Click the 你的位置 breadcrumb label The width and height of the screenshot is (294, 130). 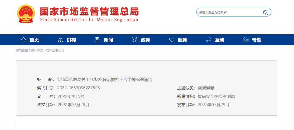[22, 50]
